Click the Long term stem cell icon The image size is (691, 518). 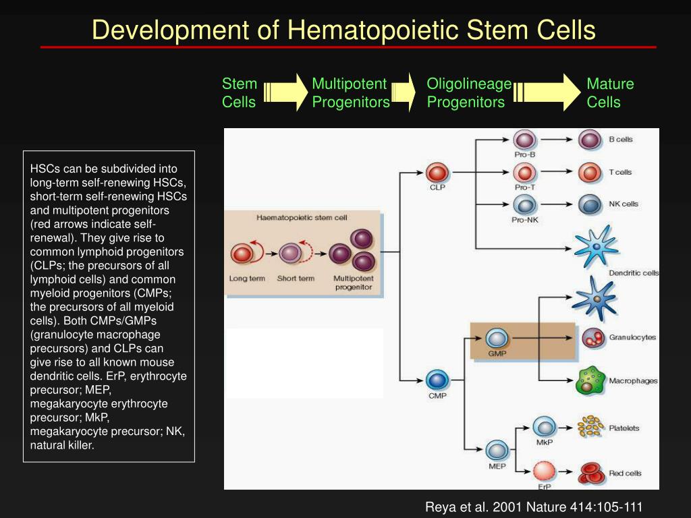(x=242, y=254)
